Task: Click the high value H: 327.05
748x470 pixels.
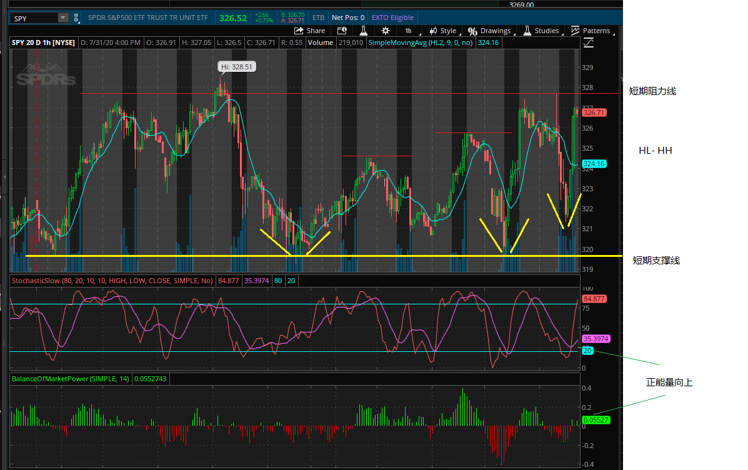Action: [x=197, y=42]
